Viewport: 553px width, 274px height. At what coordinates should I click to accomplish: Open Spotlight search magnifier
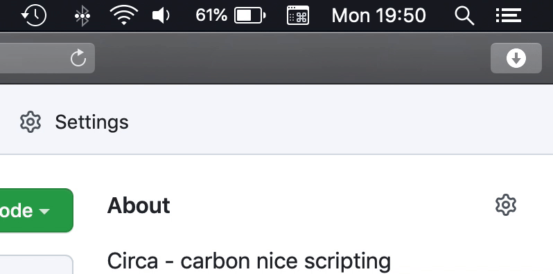464,16
